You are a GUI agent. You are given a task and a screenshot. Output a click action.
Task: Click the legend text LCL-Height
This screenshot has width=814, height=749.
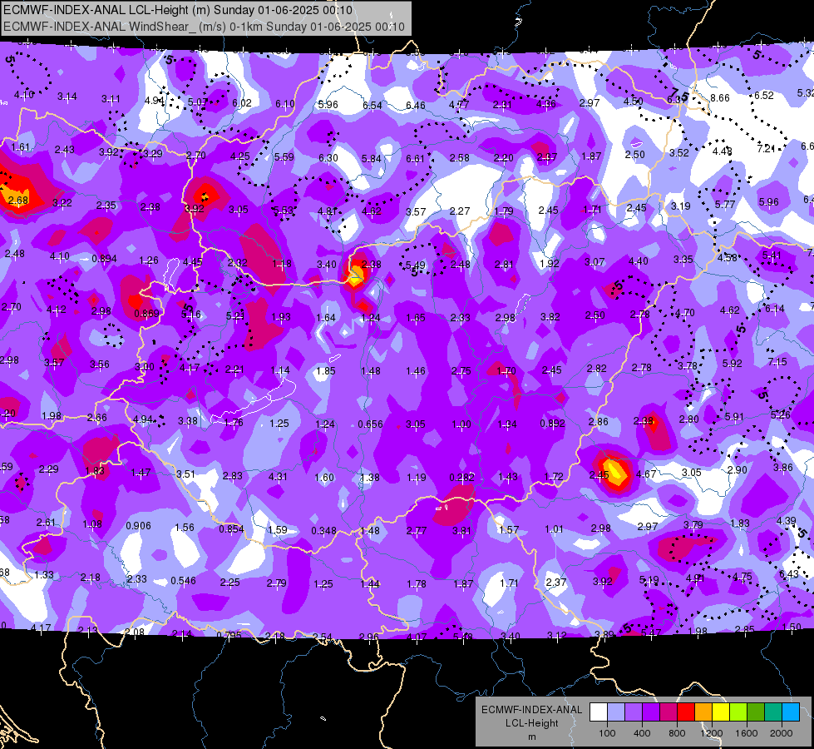tap(531, 723)
